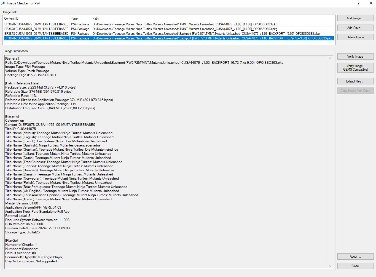Click the Close button at bottom
The width and height of the screenshot is (376, 277).
(355, 266)
